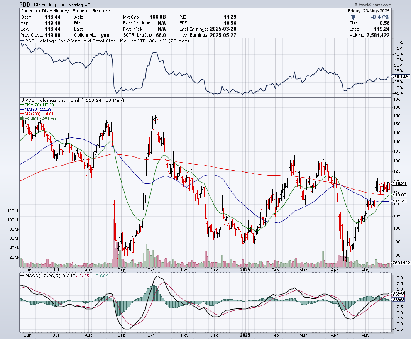Select the EPS value 10.56

[x=230, y=23]
